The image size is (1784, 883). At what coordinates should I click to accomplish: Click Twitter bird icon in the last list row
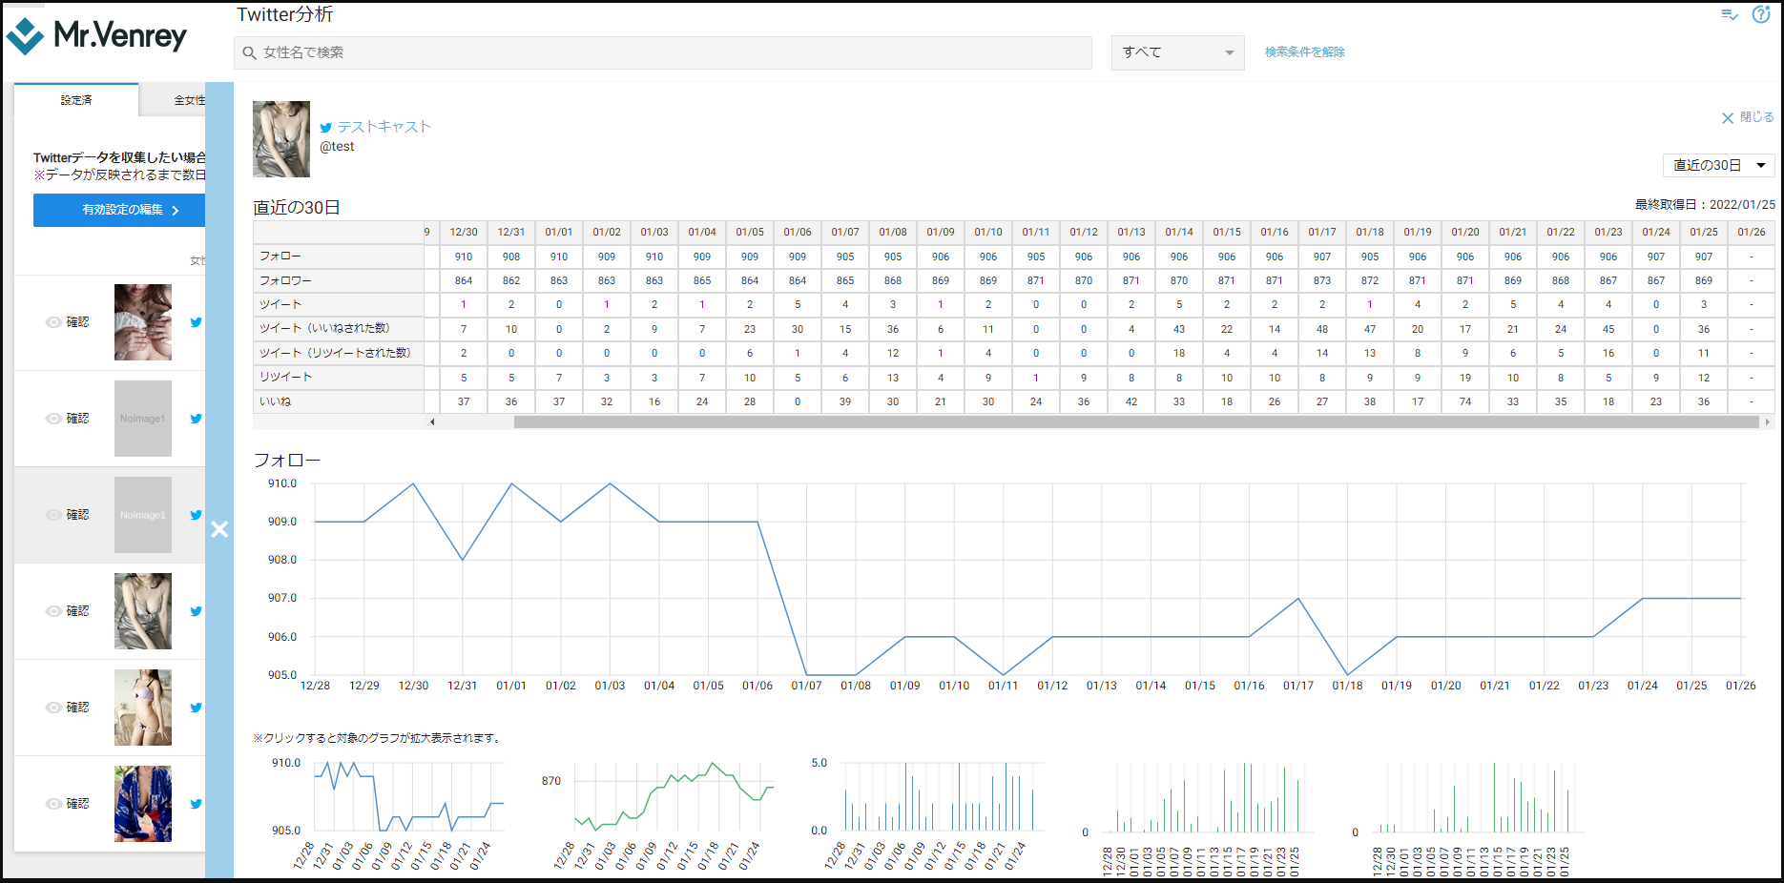coord(196,804)
